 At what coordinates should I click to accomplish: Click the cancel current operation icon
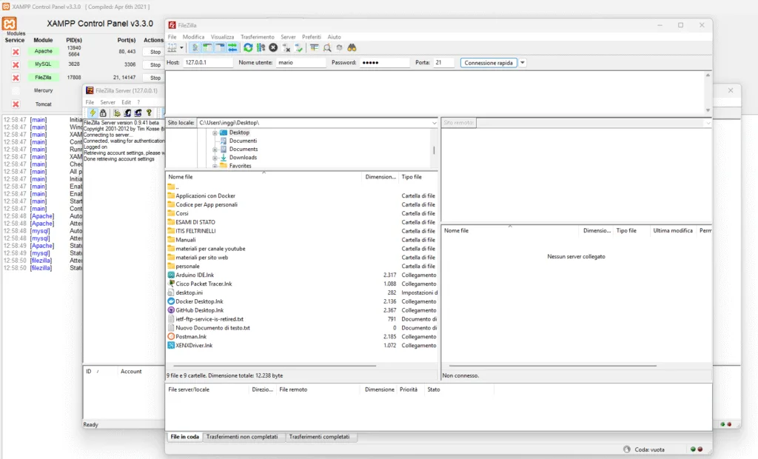273,47
